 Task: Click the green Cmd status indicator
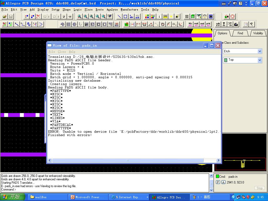pyautogui.click(x=217, y=176)
